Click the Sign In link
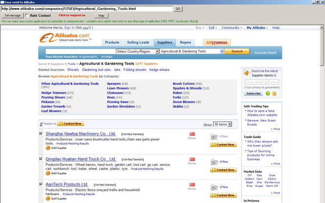This screenshot has width=325, height=203. (69, 28)
